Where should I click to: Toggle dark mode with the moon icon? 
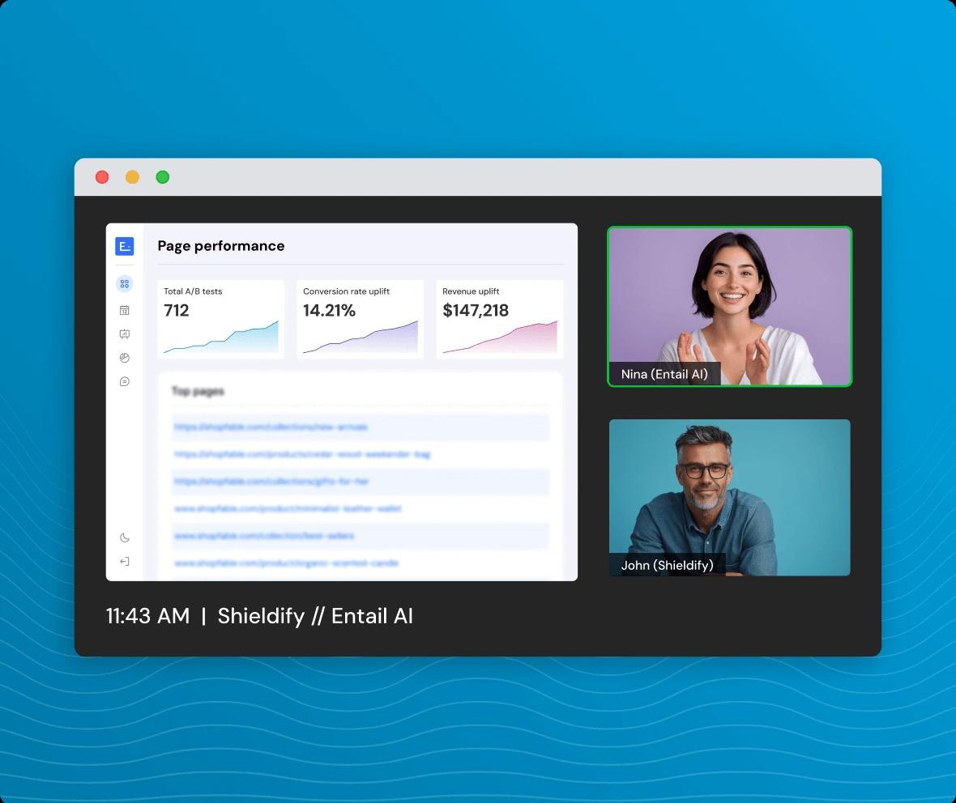pos(124,537)
